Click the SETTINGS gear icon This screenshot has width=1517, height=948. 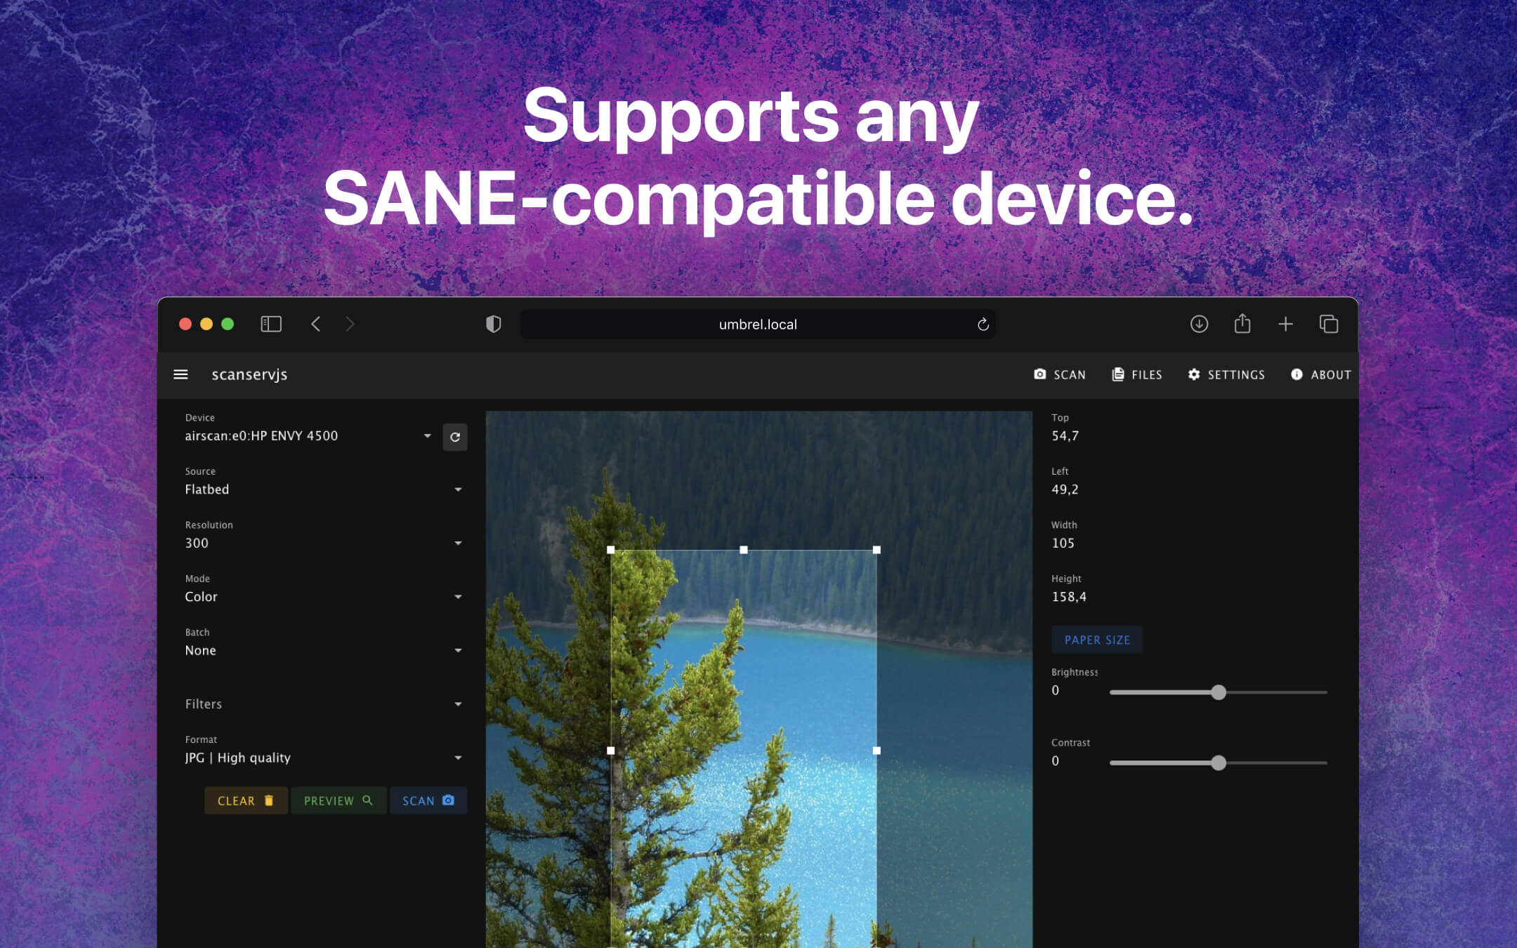click(1195, 374)
